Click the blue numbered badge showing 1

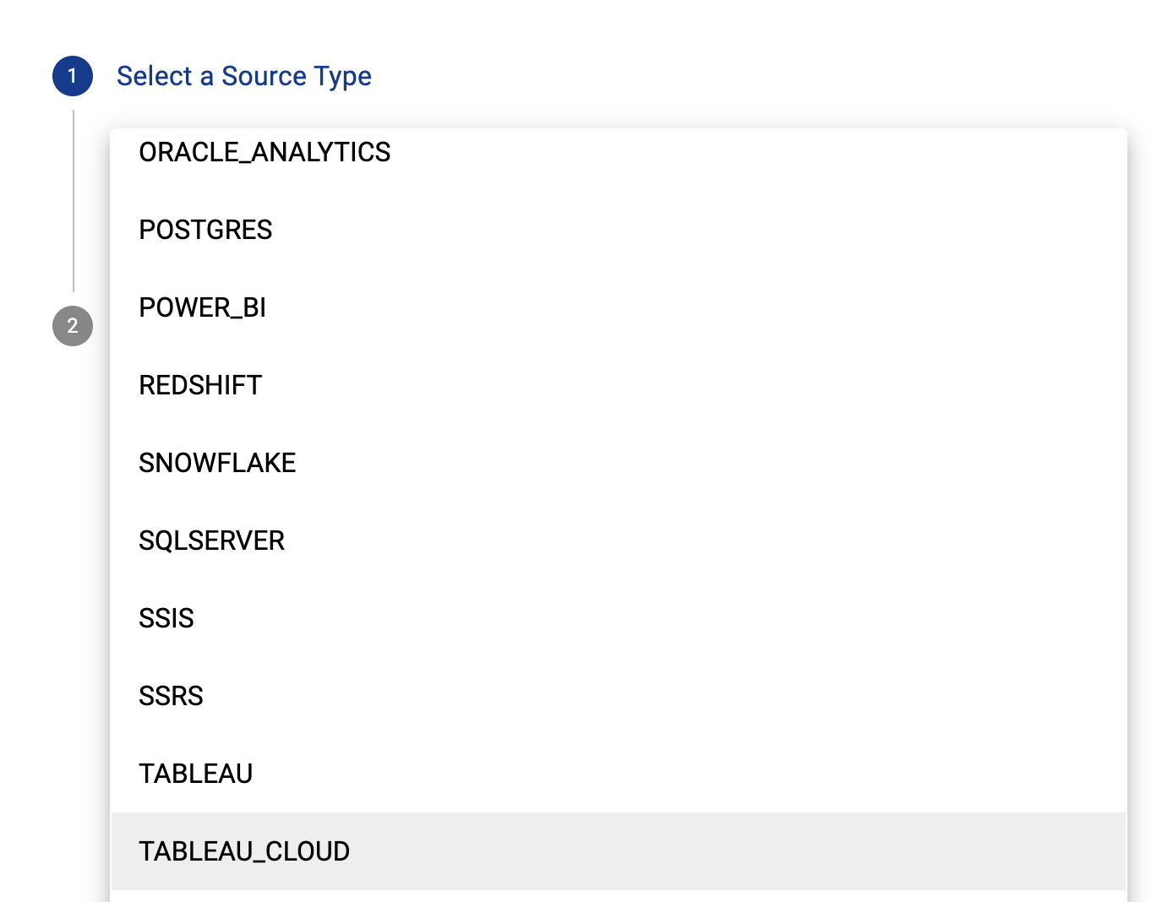coord(73,76)
